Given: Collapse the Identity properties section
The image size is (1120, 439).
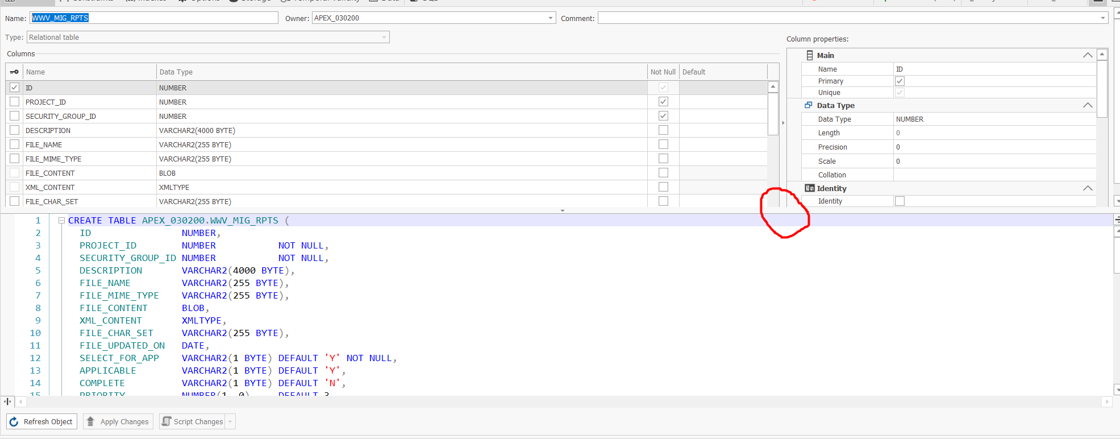Looking at the screenshot, I should tap(1088, 188).
